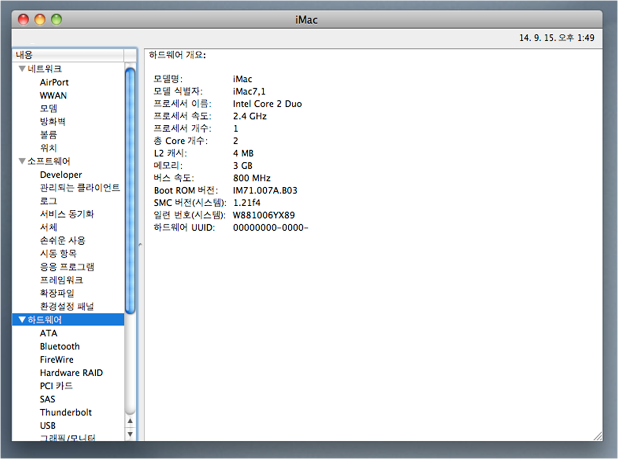The height and width of the screenshot is (459, 618).
Task: Open Thunderbolt hardware details
Action: coord(66,412)
